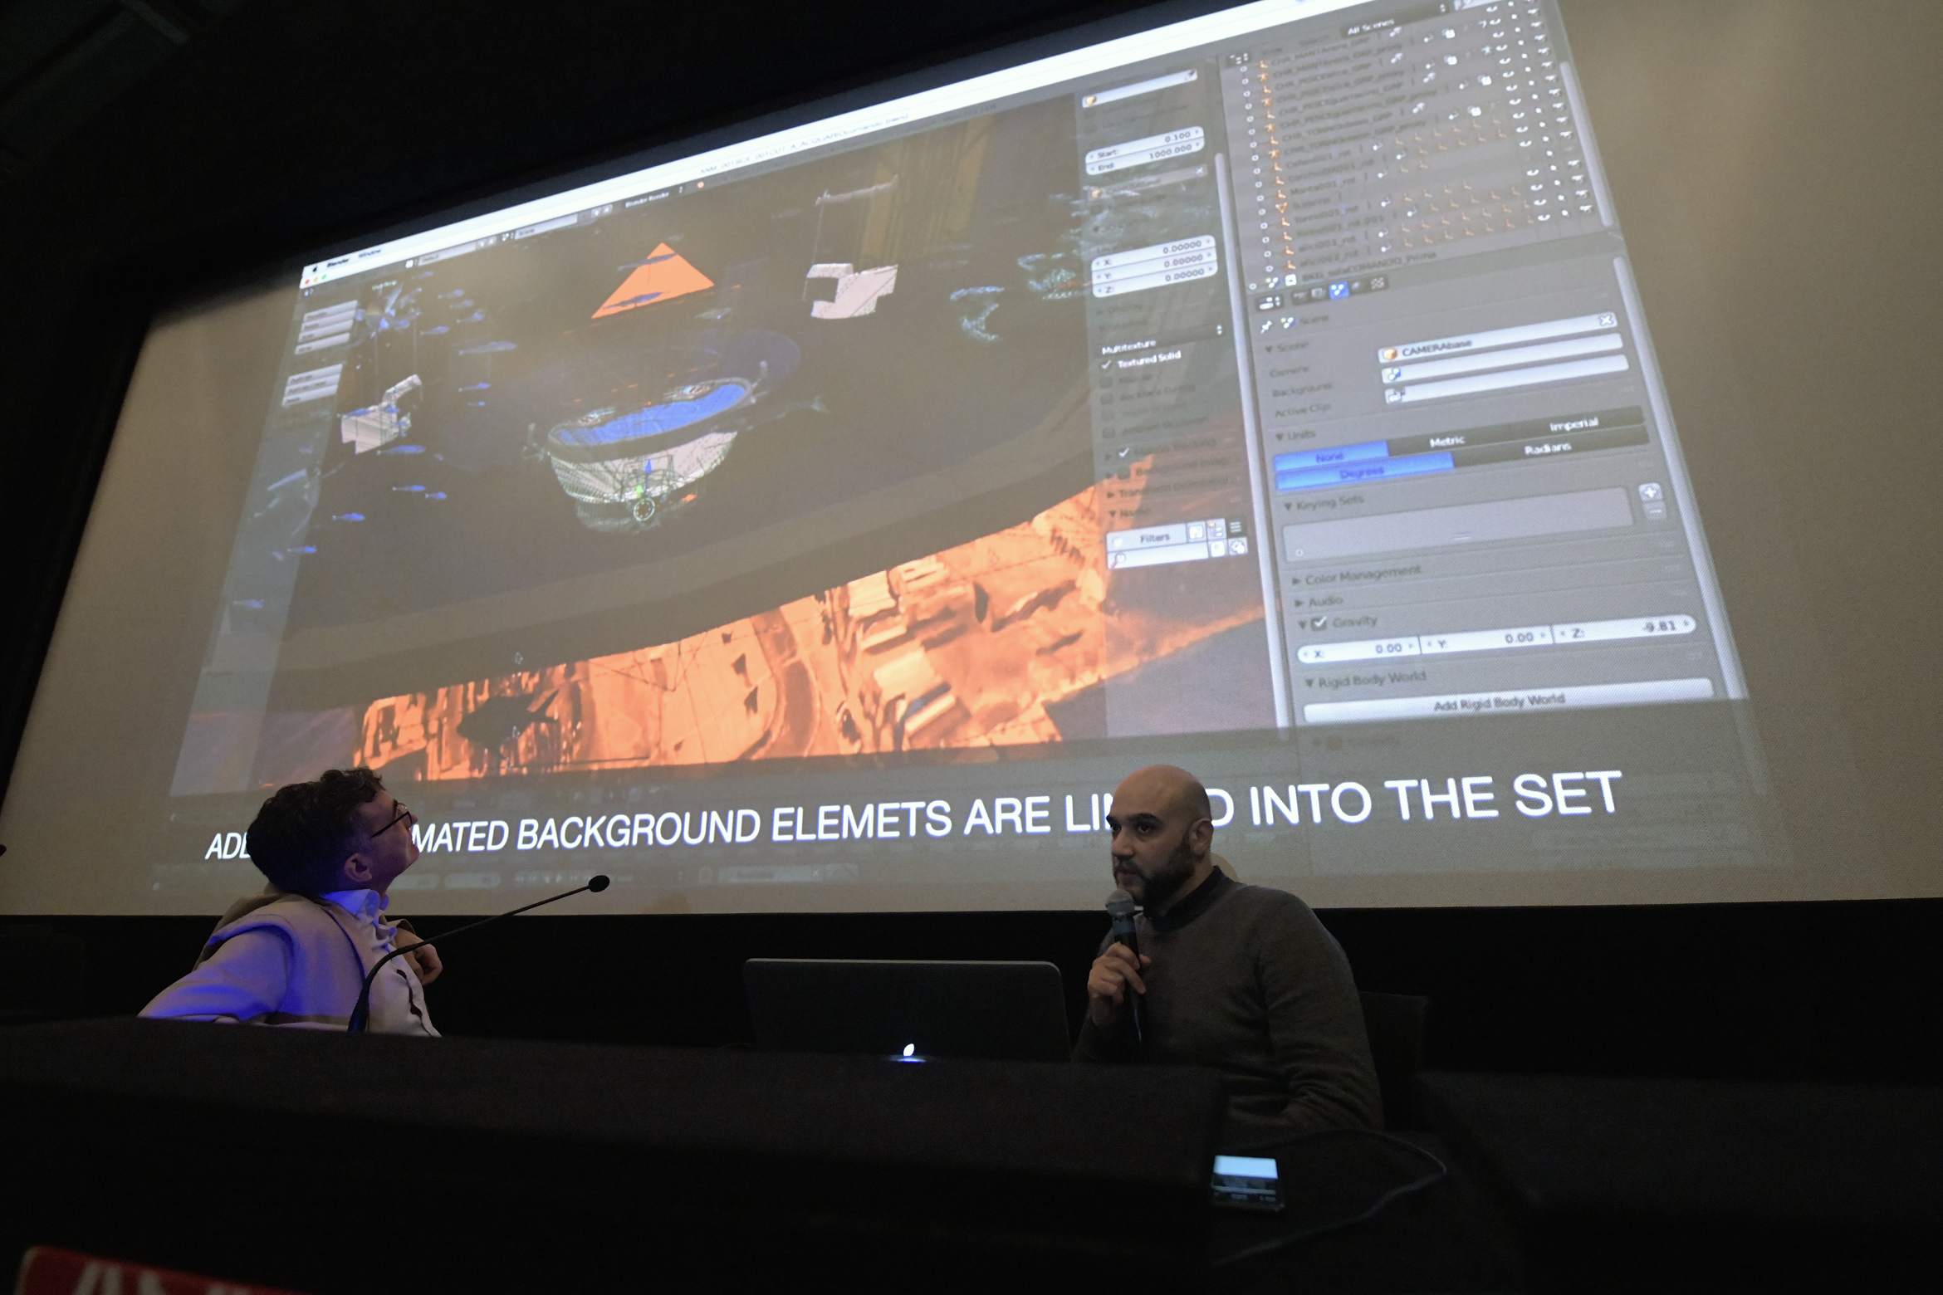Expand the Audio panel
The width and height of the screenshot is (1943, 1295).
click(1299, 604)
